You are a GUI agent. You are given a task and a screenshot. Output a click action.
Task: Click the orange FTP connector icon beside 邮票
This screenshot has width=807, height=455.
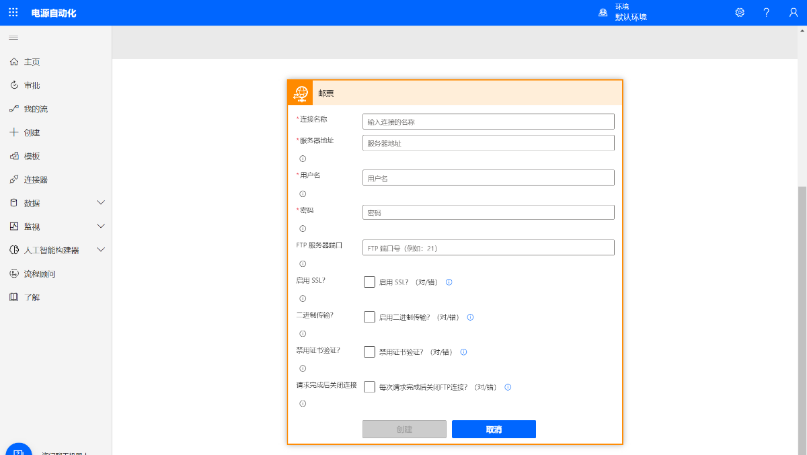(x=301, y=93)
